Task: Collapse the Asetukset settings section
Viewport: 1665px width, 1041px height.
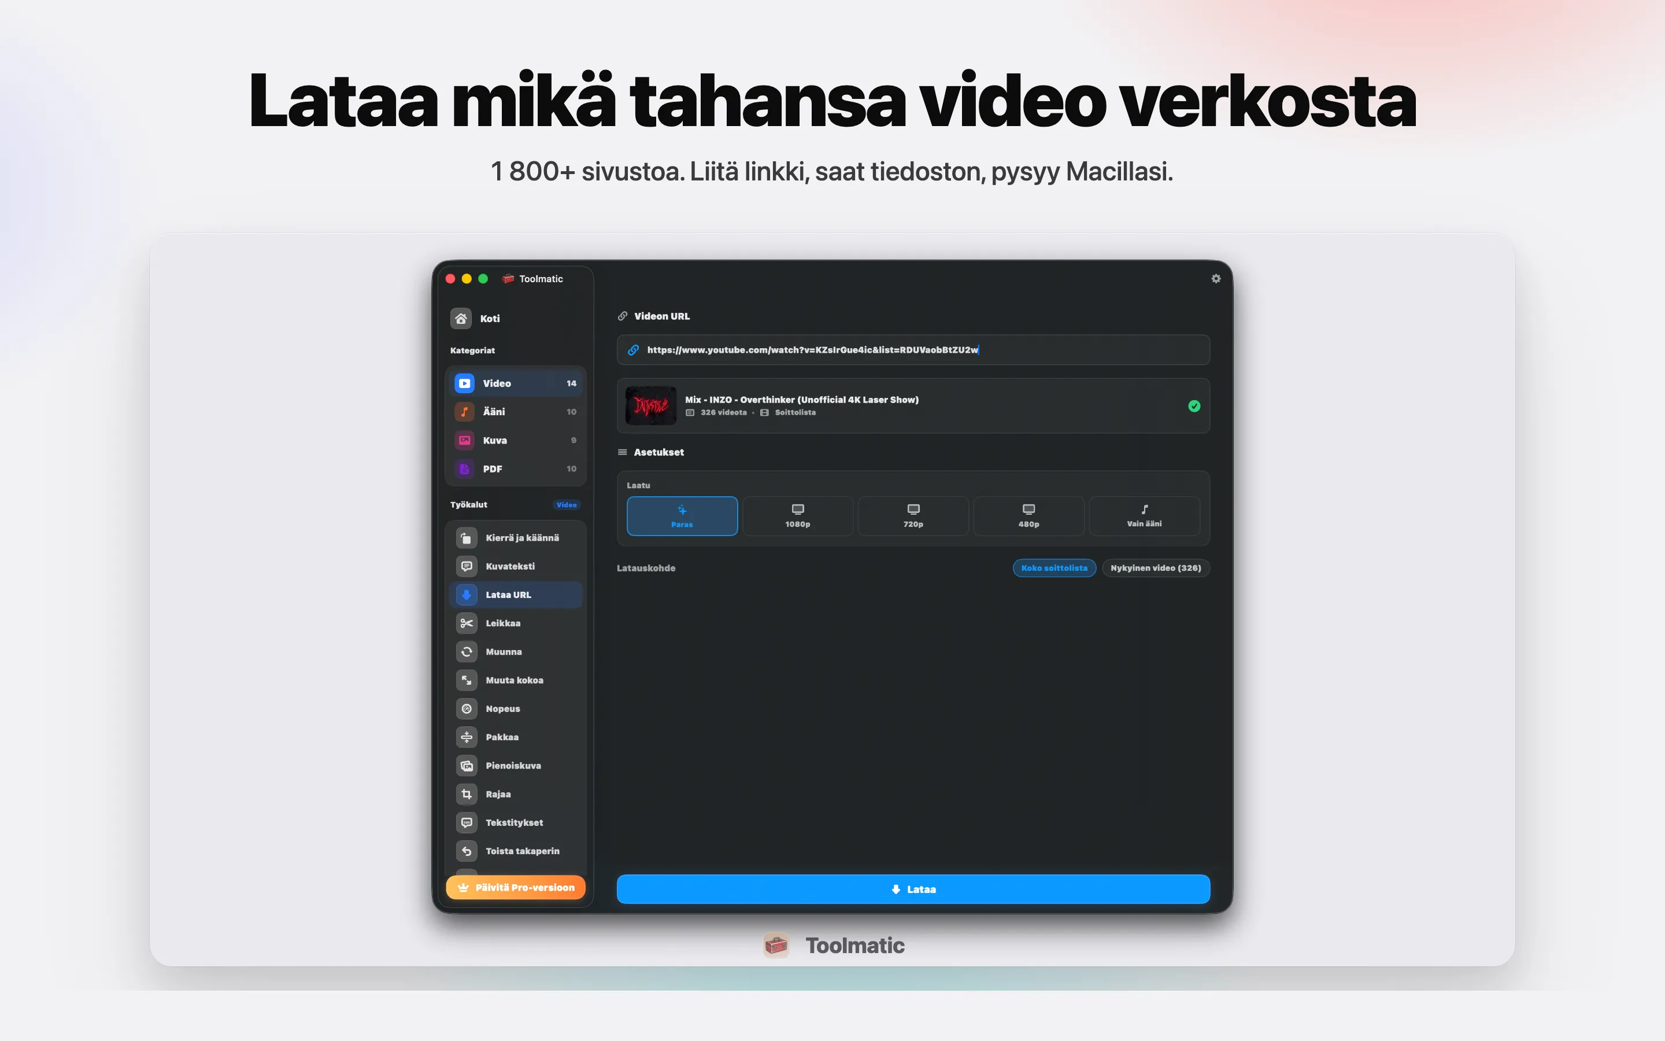Action: click(x=657, y=452)
